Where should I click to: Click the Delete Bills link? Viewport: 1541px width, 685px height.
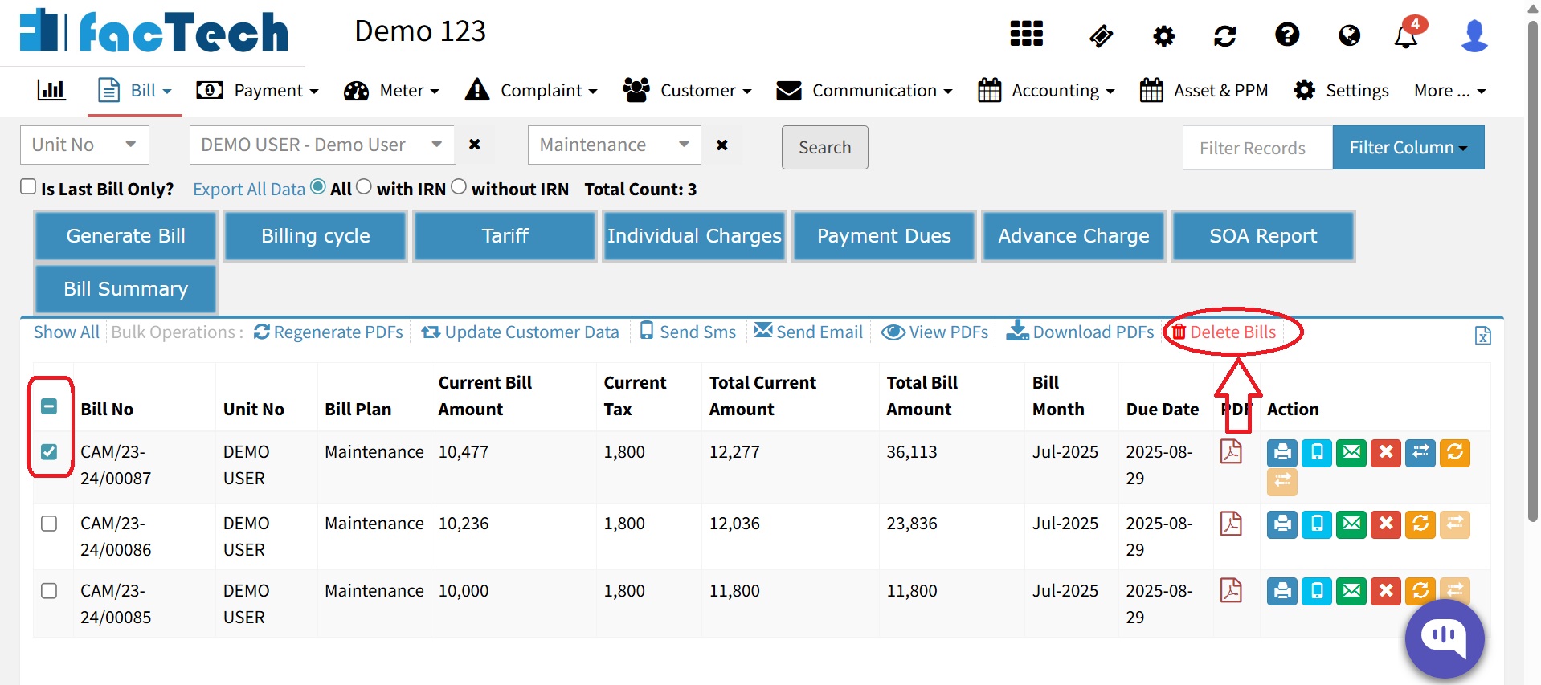[x=1224, y=332]
